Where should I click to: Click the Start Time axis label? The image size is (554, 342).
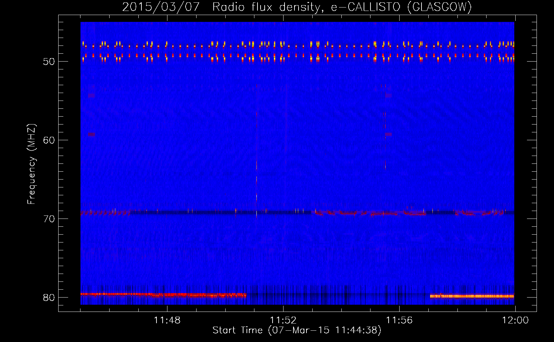tap(297, 330)
